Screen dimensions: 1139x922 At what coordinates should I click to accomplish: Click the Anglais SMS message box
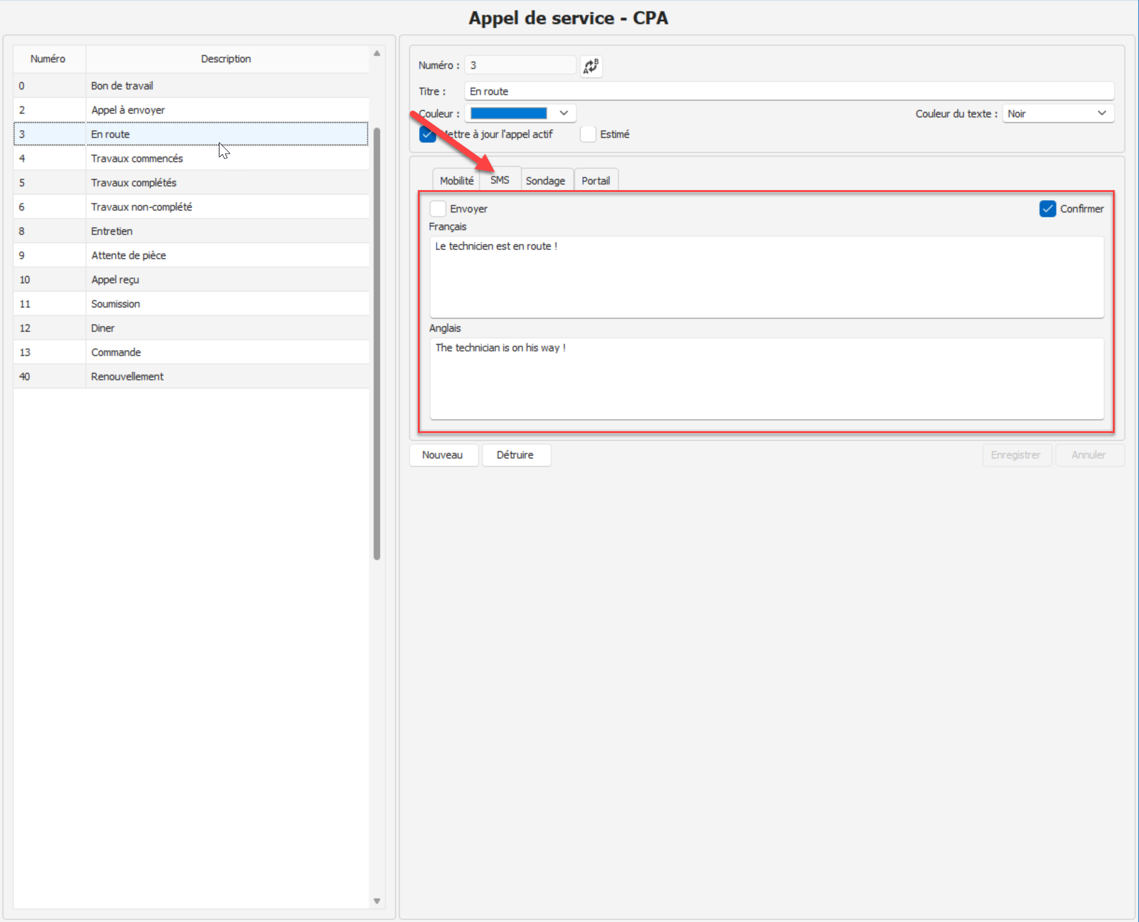pos(766,378)
